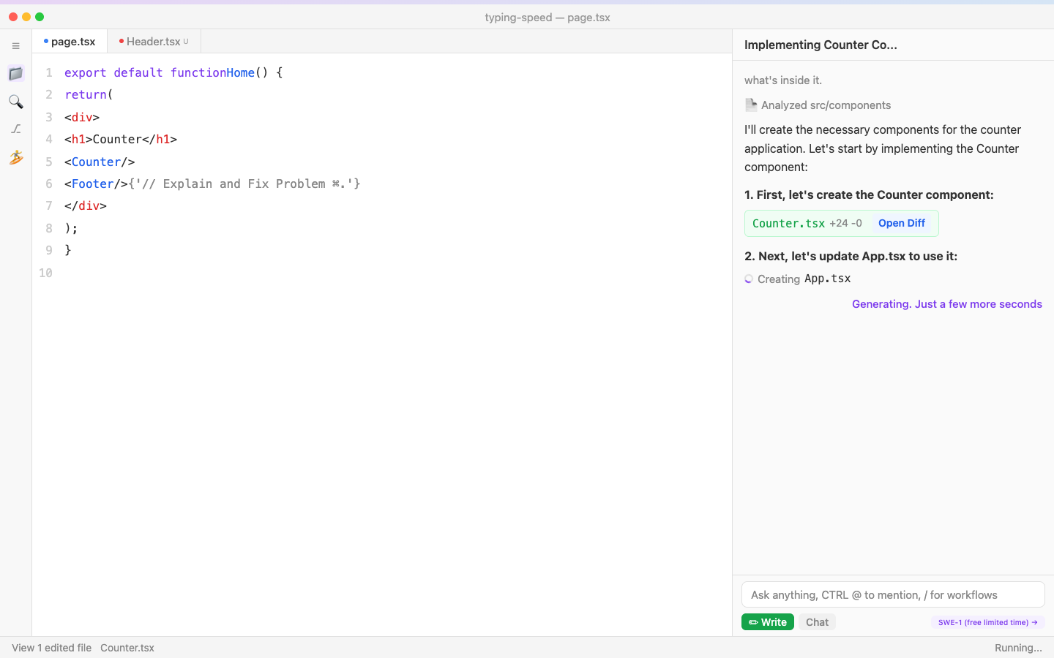Select the page.tsx tab
1054x658 pixels.
coord(72,42)
